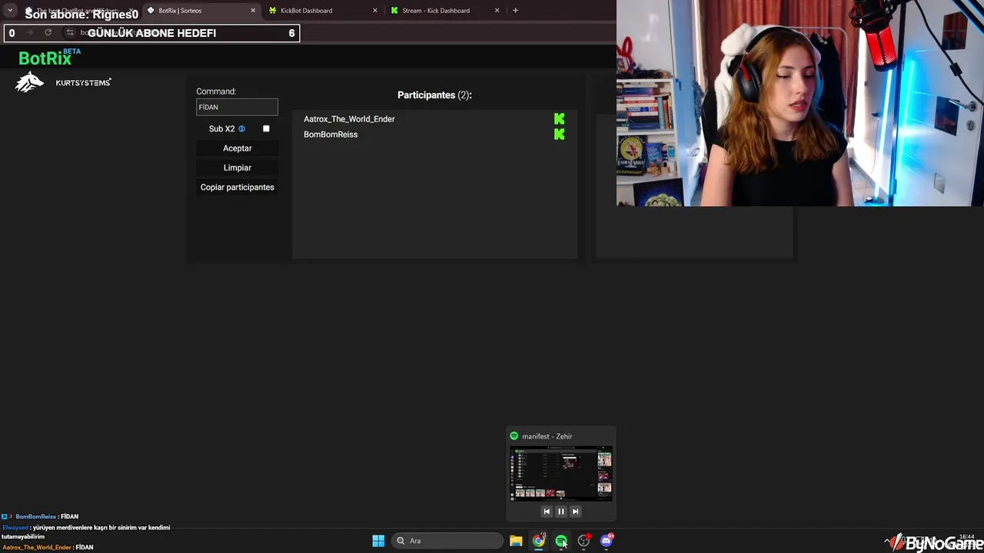Click the manifest - Zehir preview title
The image size is (984, 553).
click(547, 436)
